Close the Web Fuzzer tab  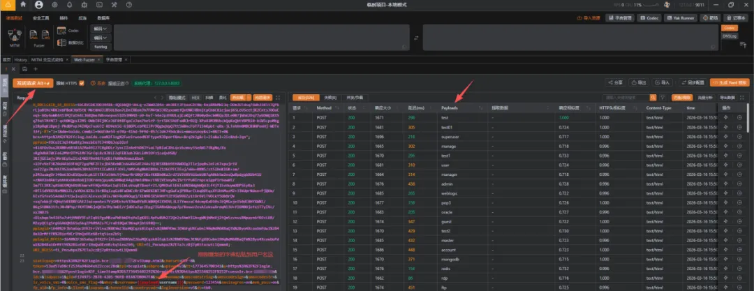(x=100, y=59)
